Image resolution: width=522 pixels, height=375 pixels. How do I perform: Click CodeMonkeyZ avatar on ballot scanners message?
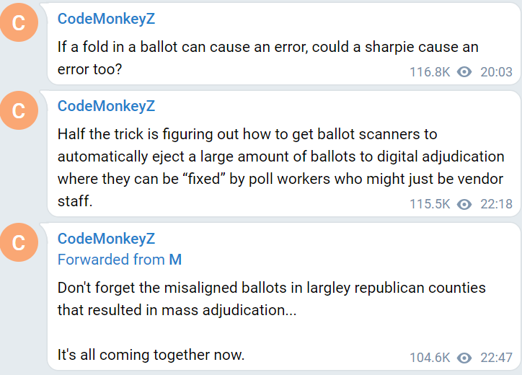[19, 110]
